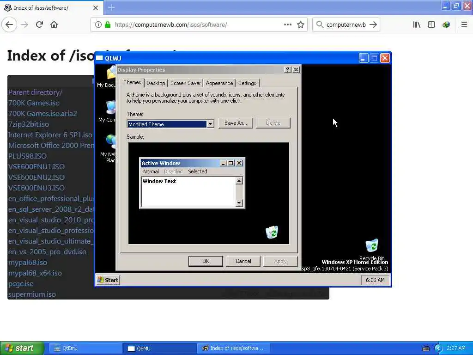Download the 7zip32bit.iso link
473x355 pixels.
[x=28, y=124]
